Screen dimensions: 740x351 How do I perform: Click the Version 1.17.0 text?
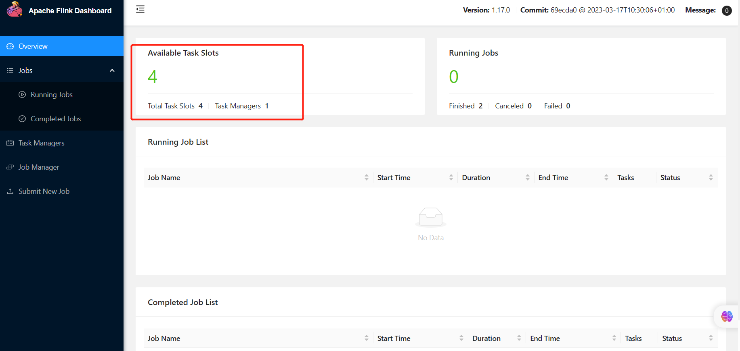pyautogui.click(x=486, y=10)
